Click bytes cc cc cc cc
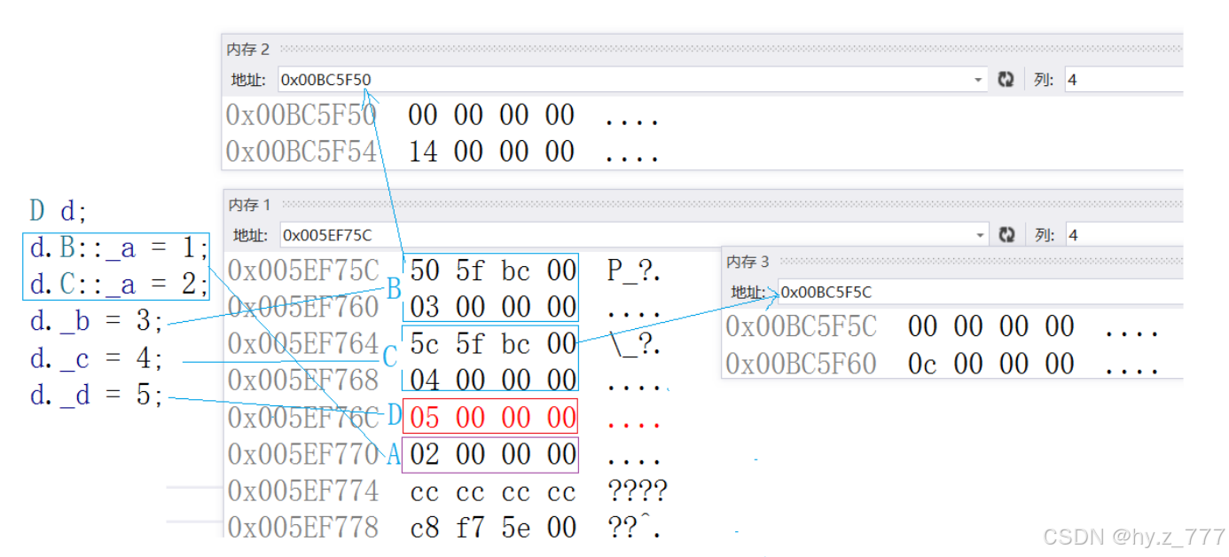 pos(494,490)
